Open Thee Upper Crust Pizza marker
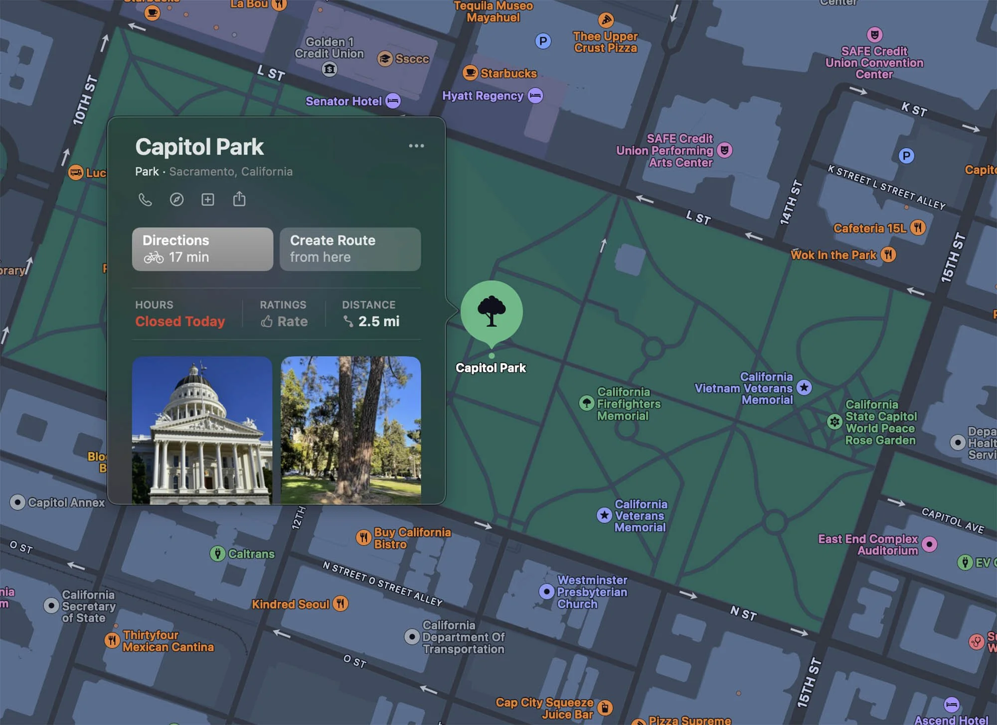This screenshot has width=997, height=725. pos(606,20)
